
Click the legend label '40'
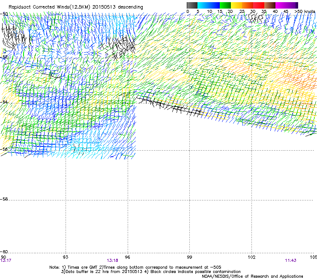point(275,11)
